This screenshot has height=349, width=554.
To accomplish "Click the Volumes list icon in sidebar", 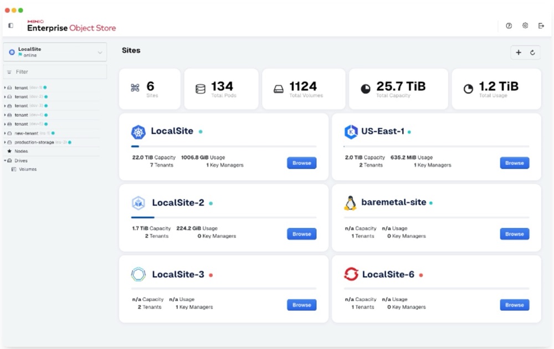I will tap(14, 169).
